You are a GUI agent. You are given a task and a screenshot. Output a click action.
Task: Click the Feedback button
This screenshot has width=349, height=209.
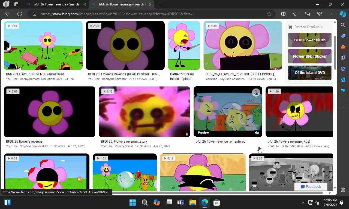coord(311,186)
